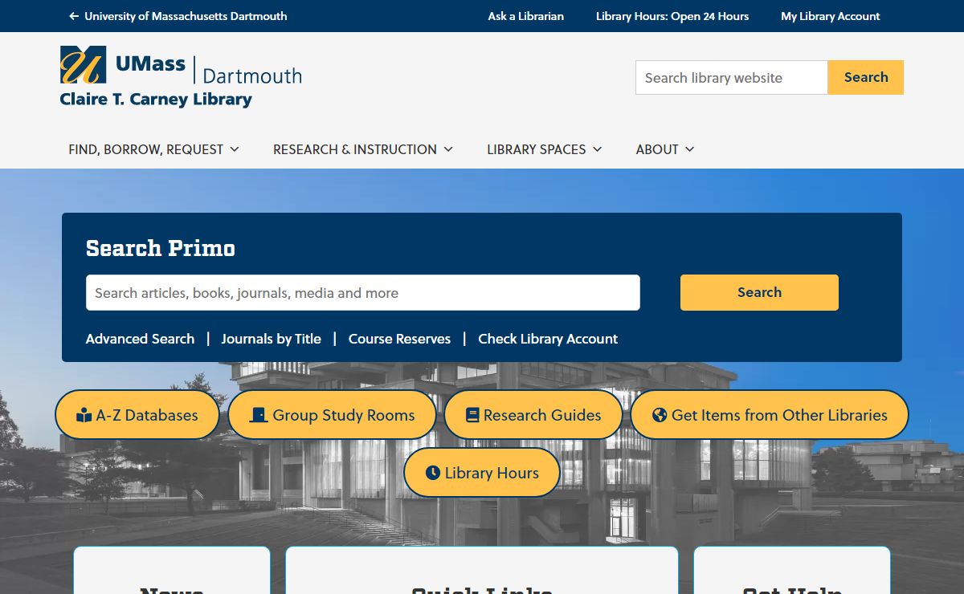
Task: Open the FIND, BORROW, REQUEST menu
Action: pyautogui.click(x=154, y=149)
